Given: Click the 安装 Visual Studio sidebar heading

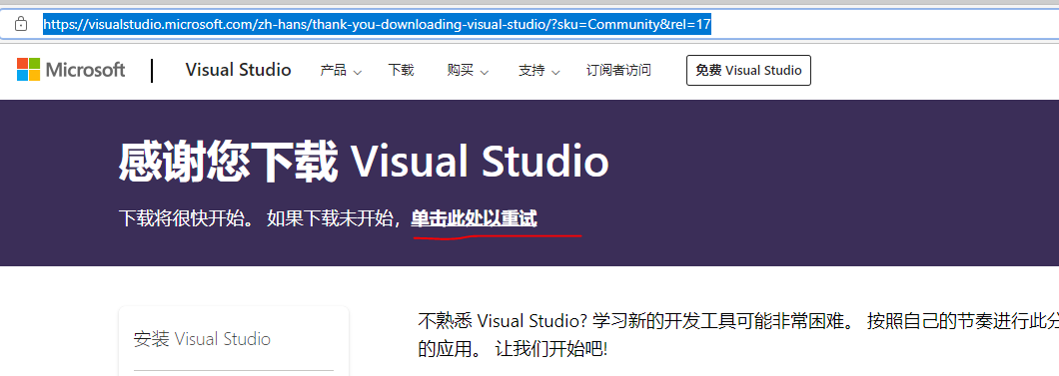Looking at the screenshot, I should click(202, 338).
